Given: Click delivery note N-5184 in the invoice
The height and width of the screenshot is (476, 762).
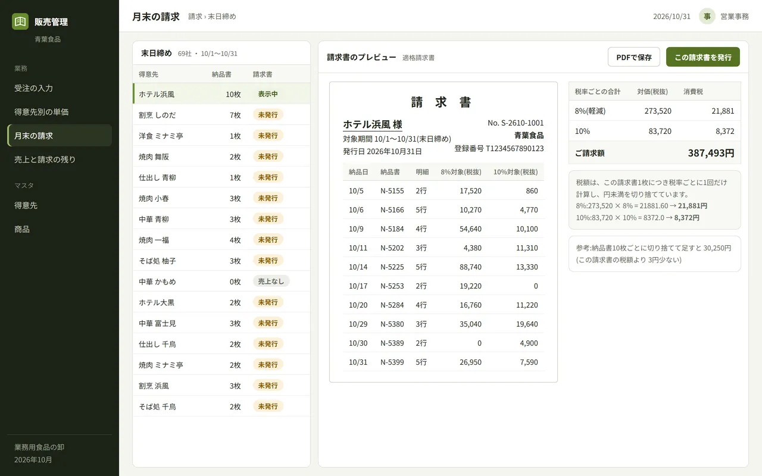Looking at the screenshot, I should pos(392,229).
